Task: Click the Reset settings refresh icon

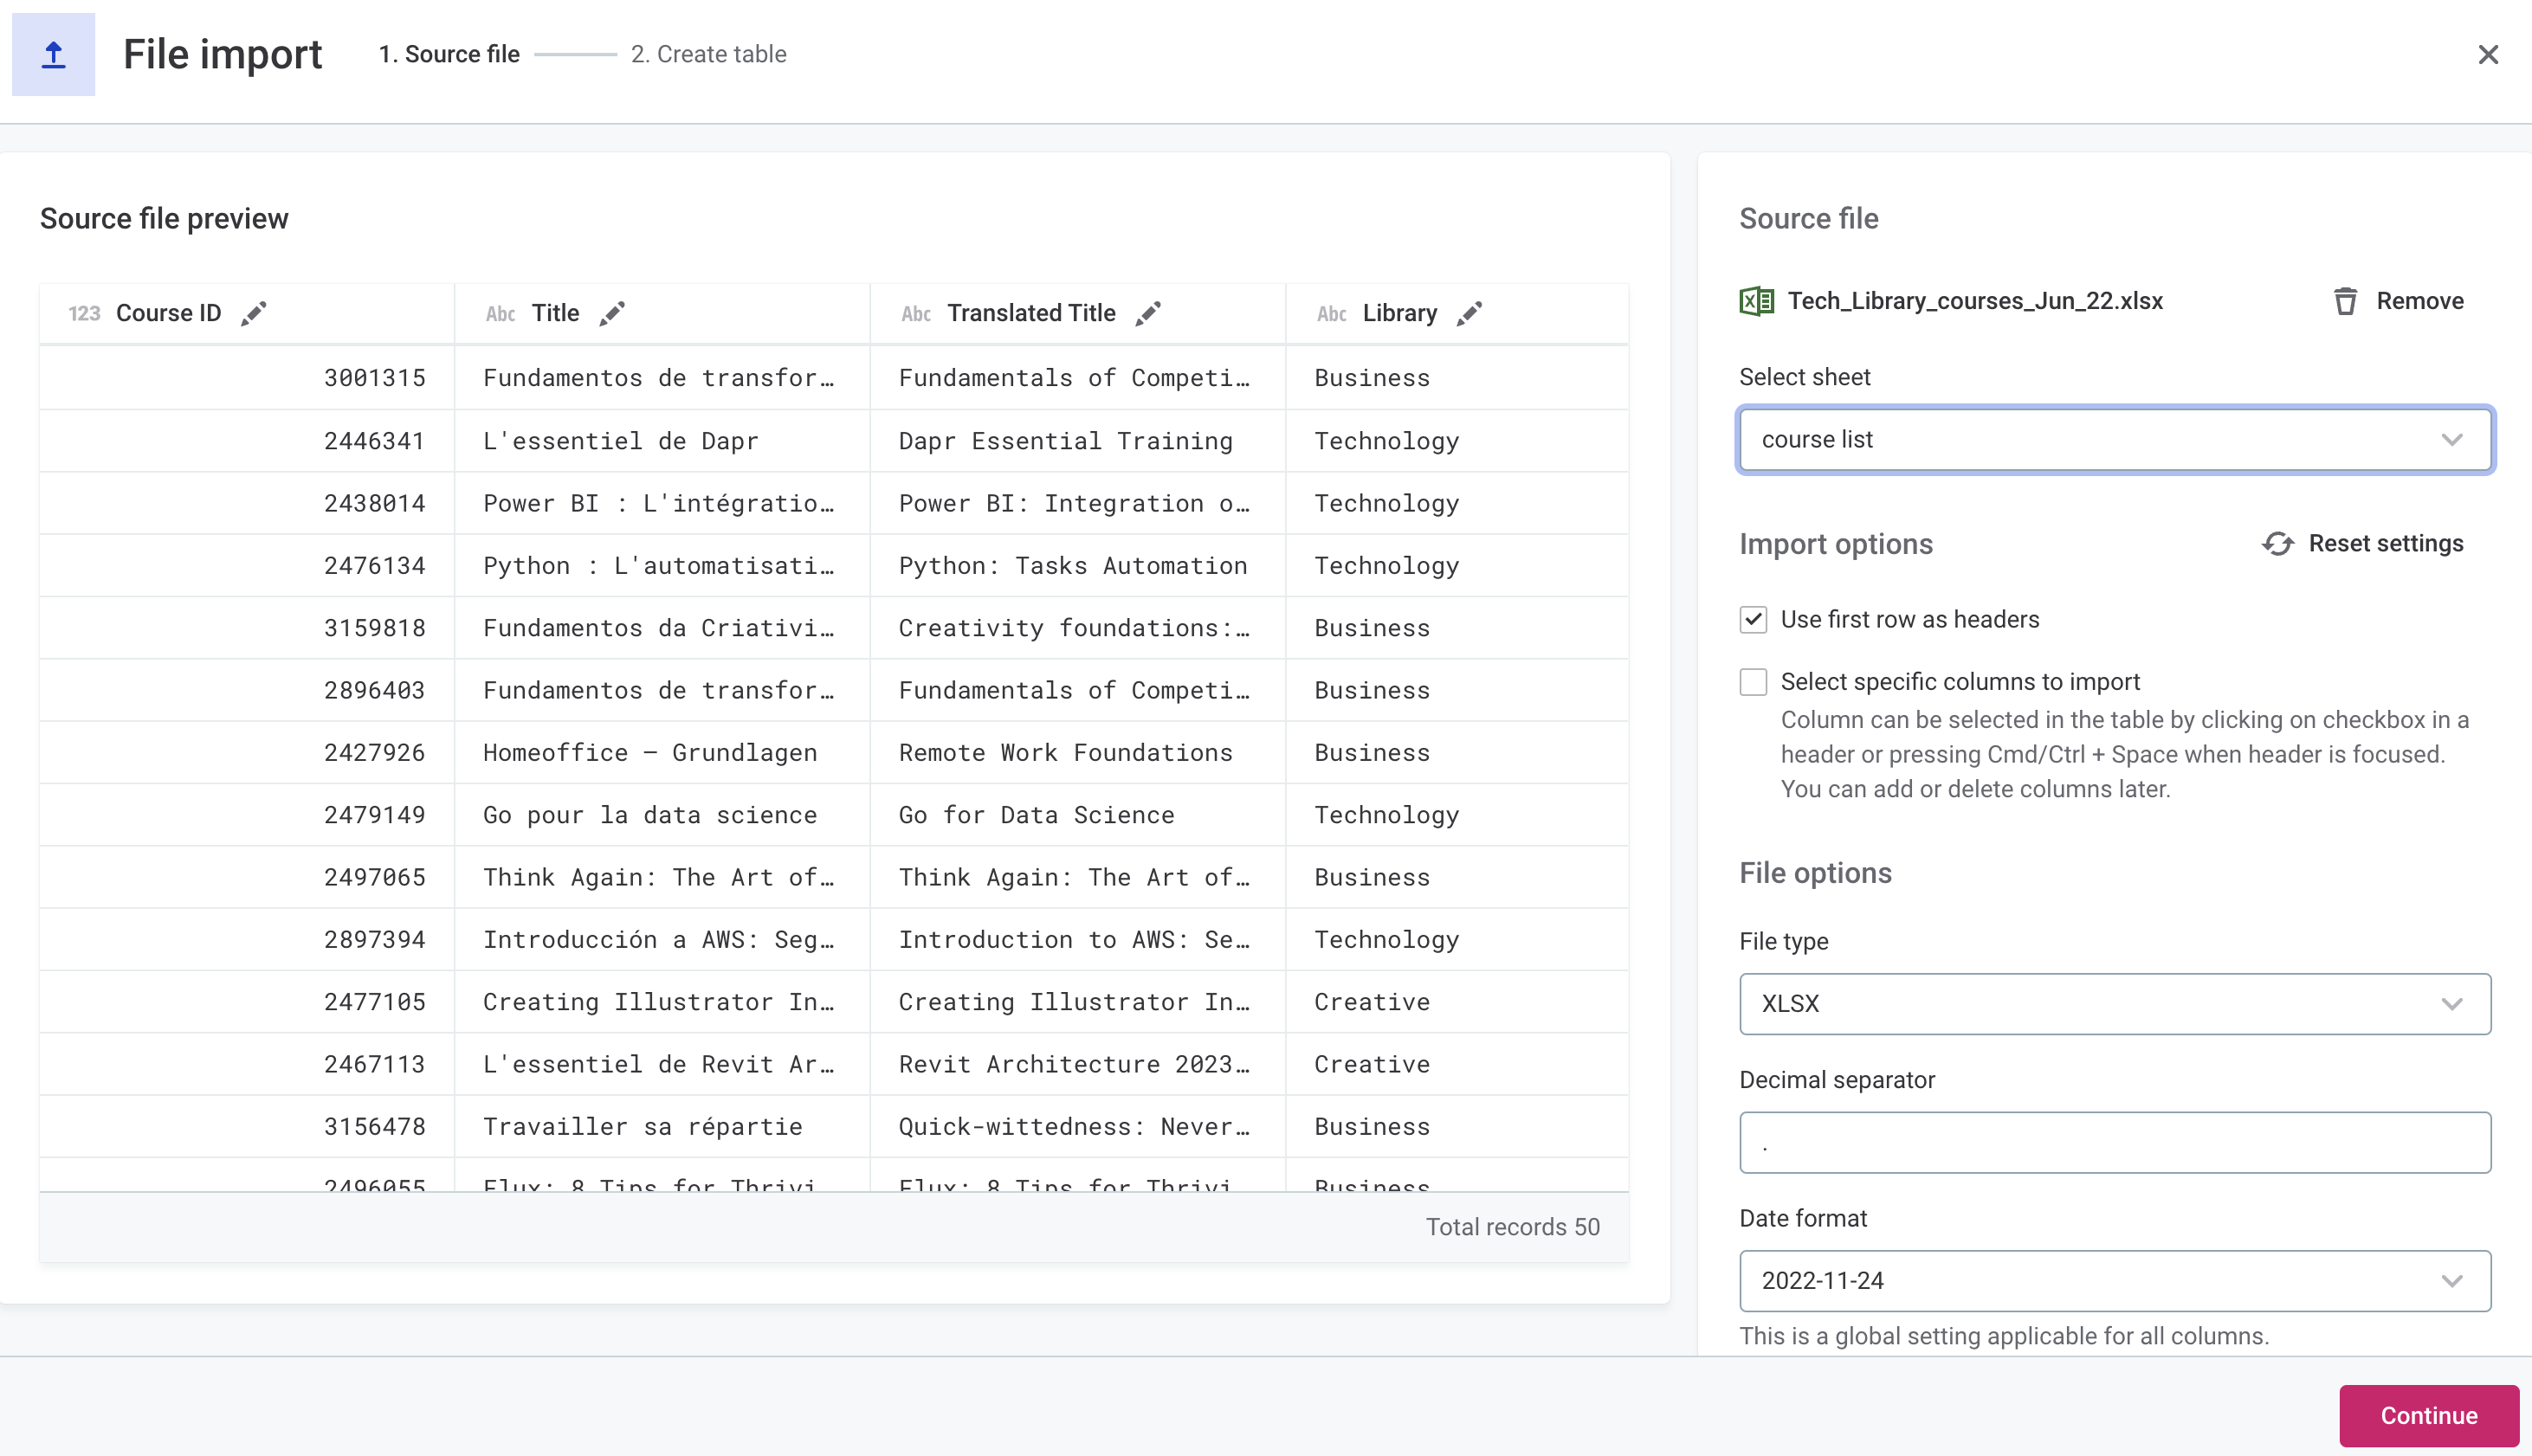Action: coord(2278,543)
